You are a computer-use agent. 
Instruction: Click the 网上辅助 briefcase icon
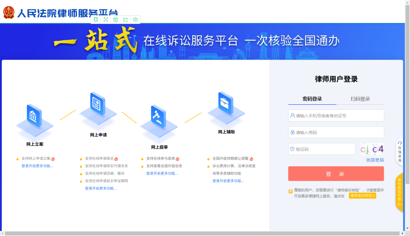point(225,103)
